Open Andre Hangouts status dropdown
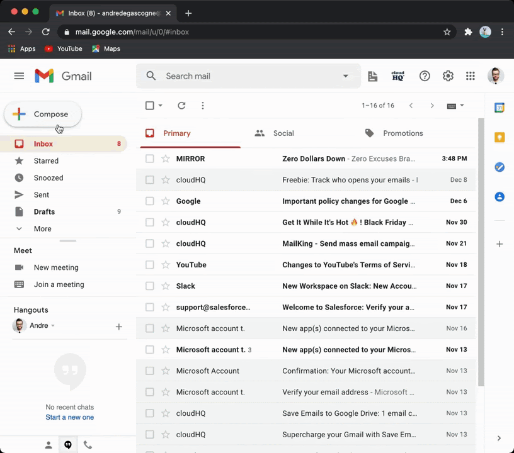This screenshot has width=514, height=453. pyautogui.click(x=53, y=326)
